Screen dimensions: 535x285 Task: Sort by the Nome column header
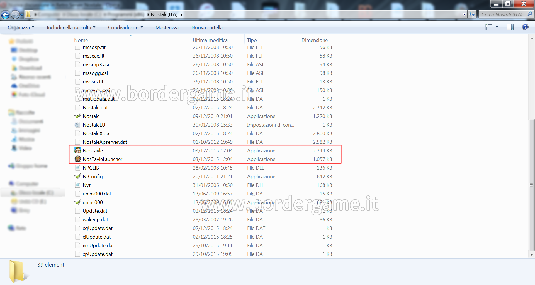[81, 40]
